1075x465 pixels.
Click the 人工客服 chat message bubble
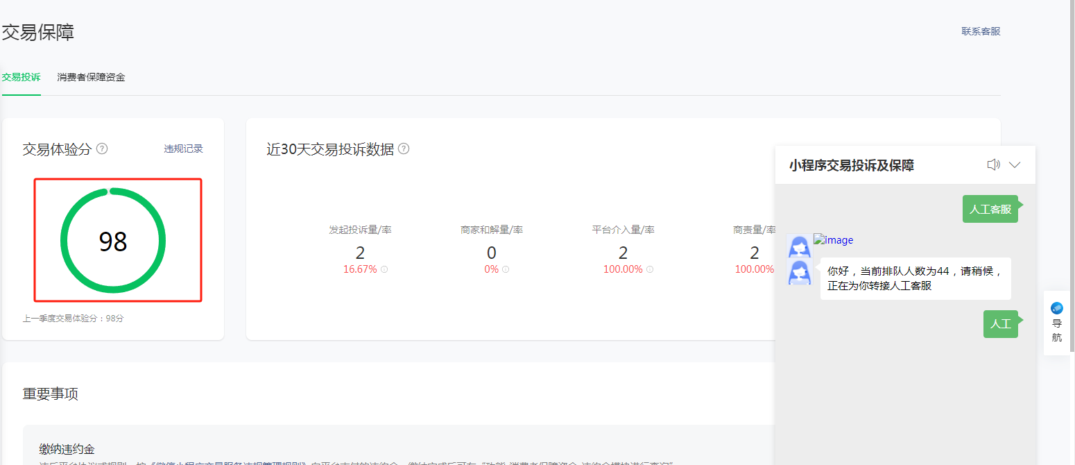point(990,209)
